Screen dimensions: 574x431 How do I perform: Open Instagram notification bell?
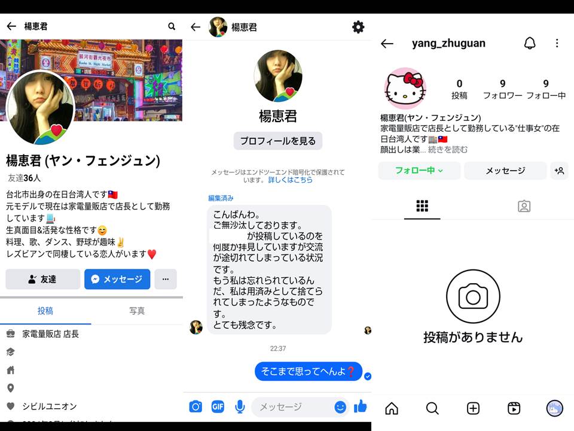(x=530, y=43)
